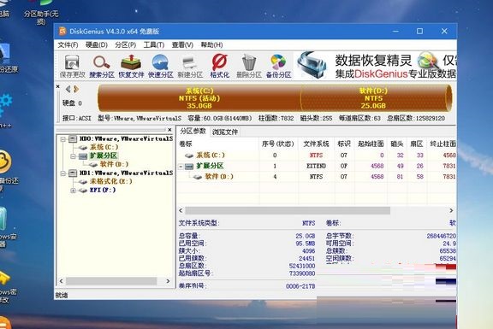Open the 查看(V) menu
This screenshot has width=493, height=329.
[x=182, y=45]
